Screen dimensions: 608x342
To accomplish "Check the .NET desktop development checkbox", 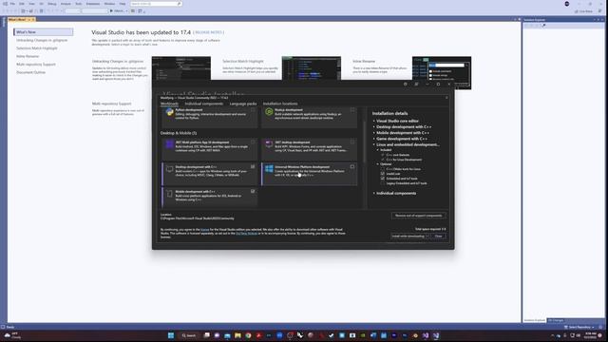I will [352, 142].
